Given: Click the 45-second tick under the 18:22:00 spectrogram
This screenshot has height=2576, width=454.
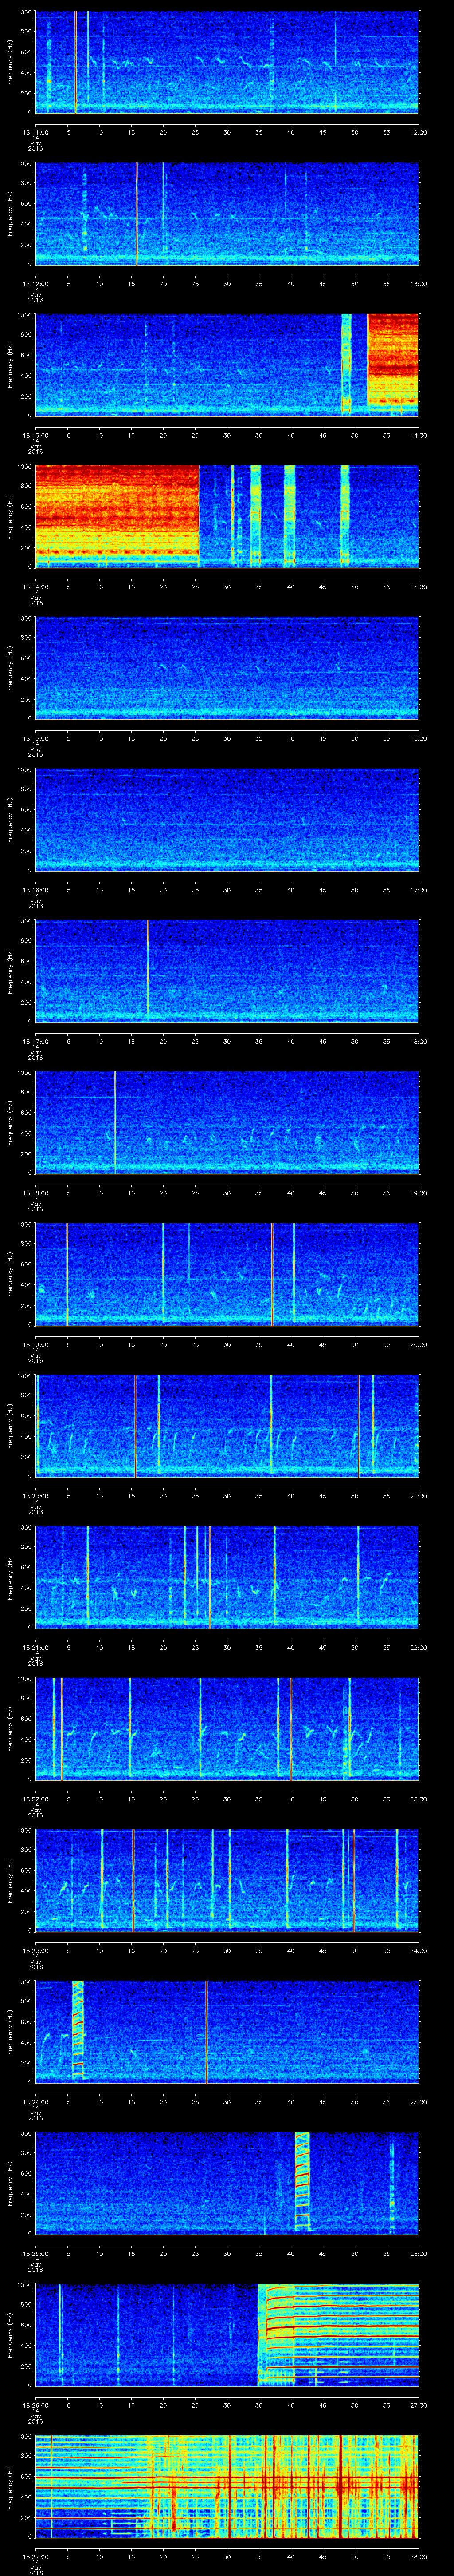Looking at the screenshot, I should pos(322,1800).
